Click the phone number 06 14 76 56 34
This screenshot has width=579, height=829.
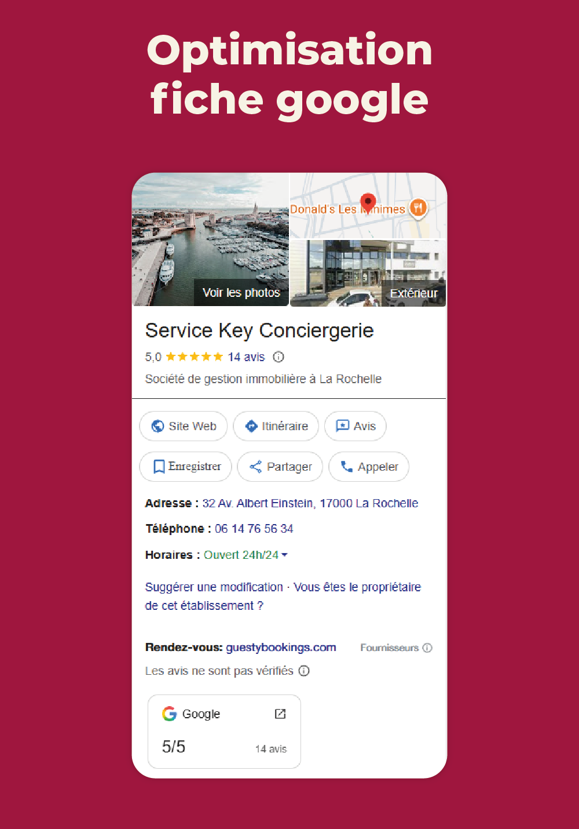coord(254,529)
